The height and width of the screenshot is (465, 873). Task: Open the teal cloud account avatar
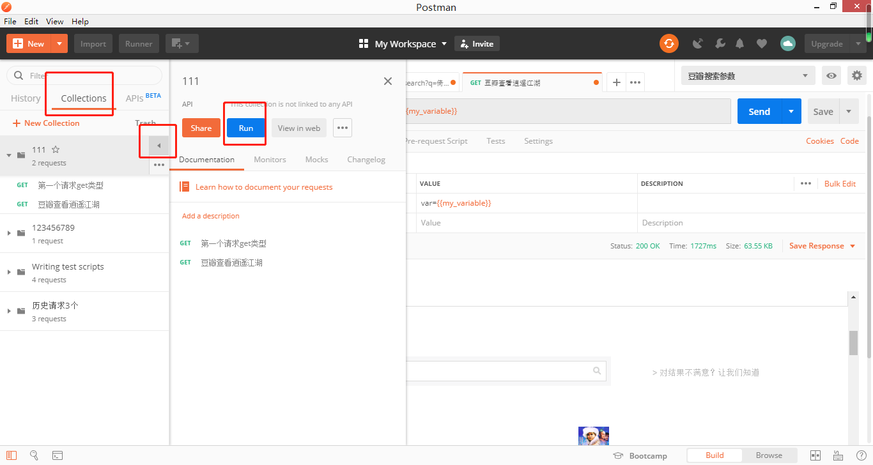pyautogui.click(x=787, y=43)
